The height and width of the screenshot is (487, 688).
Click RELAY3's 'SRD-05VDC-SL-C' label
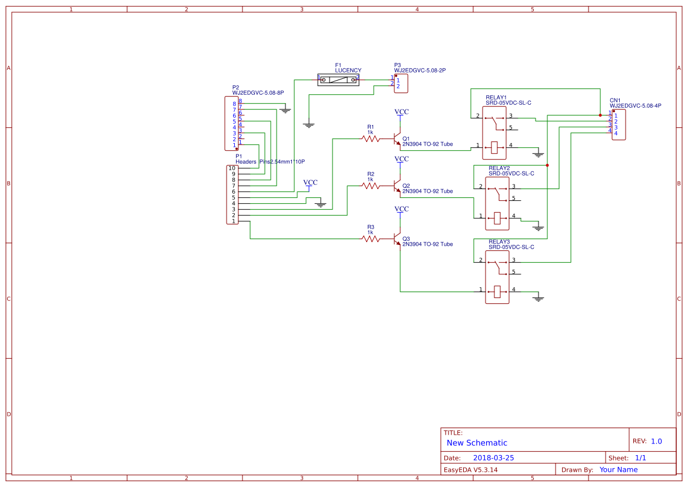511,247
